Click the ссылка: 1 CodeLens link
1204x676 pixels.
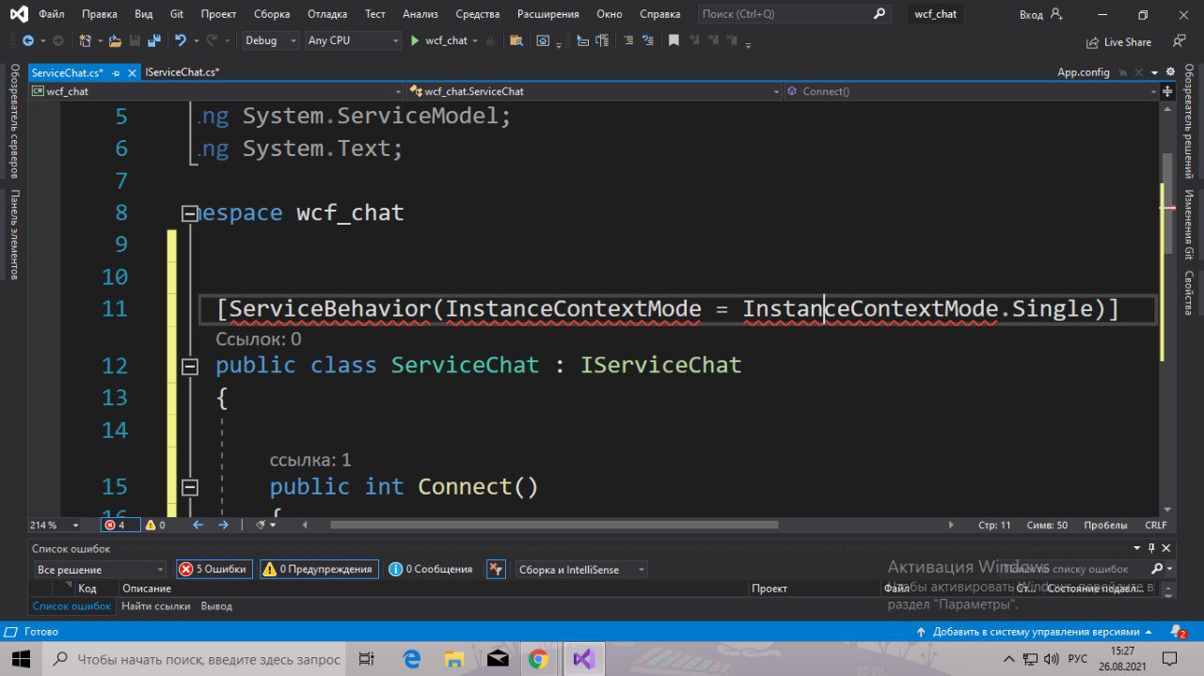(310, 460)
